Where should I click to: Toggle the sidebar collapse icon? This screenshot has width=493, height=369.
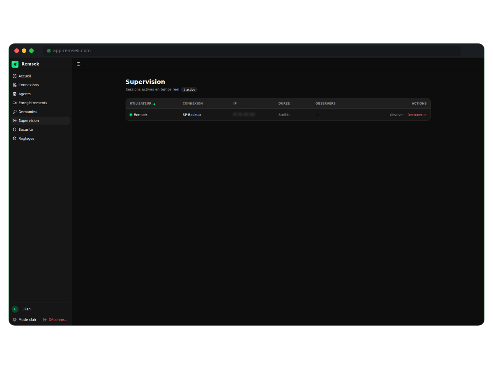pos(78,64)
